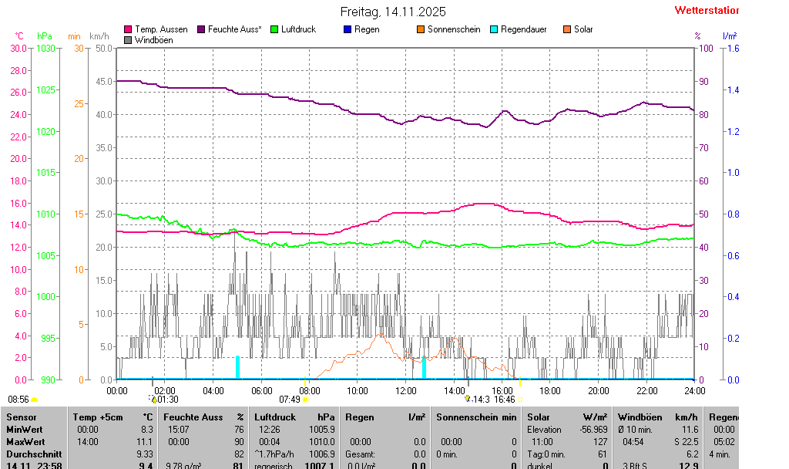The width and height of the screenshot is (789, 469).
Task: Click the Luftdruck hPa table header
Action: pos(296,417)
